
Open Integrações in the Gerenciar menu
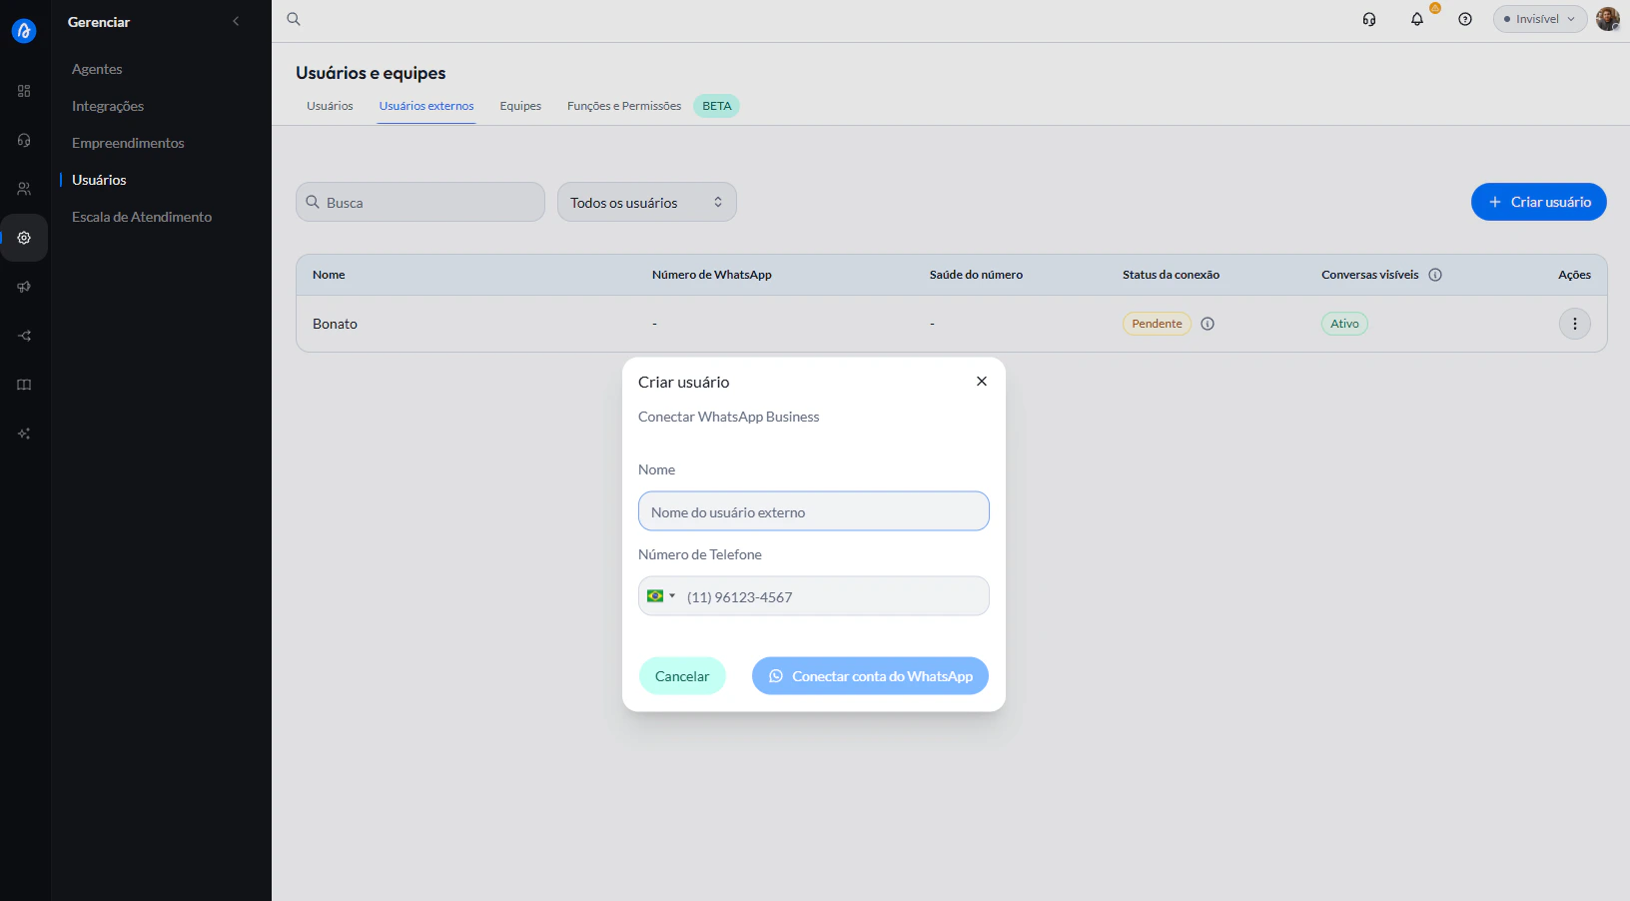[x=108, y=106]
